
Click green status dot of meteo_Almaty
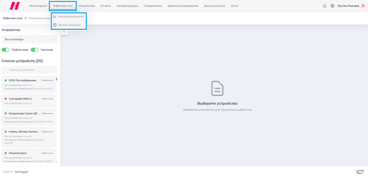pos(6,132)
